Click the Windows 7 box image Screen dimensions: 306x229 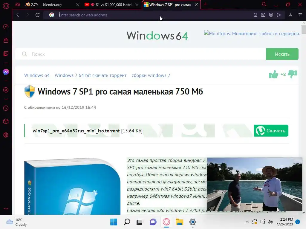(x=72, y=186)
